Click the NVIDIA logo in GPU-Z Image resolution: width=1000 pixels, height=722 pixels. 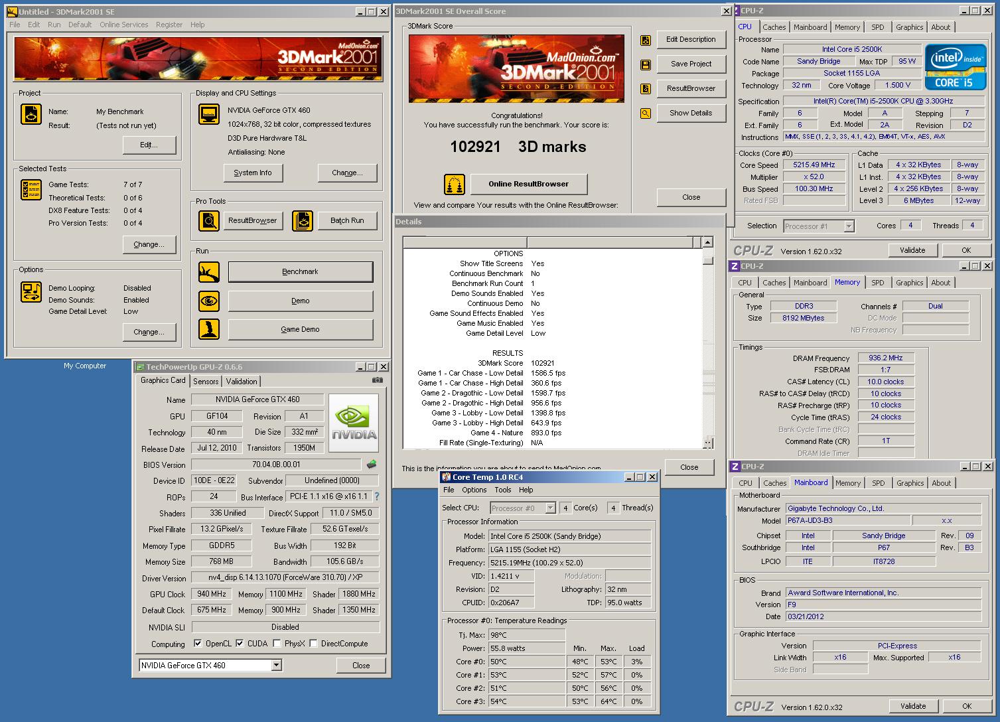[x=354, y=423]
